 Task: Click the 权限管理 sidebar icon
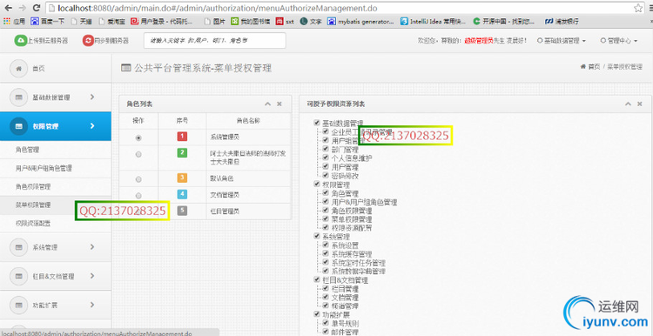[19, 126]
